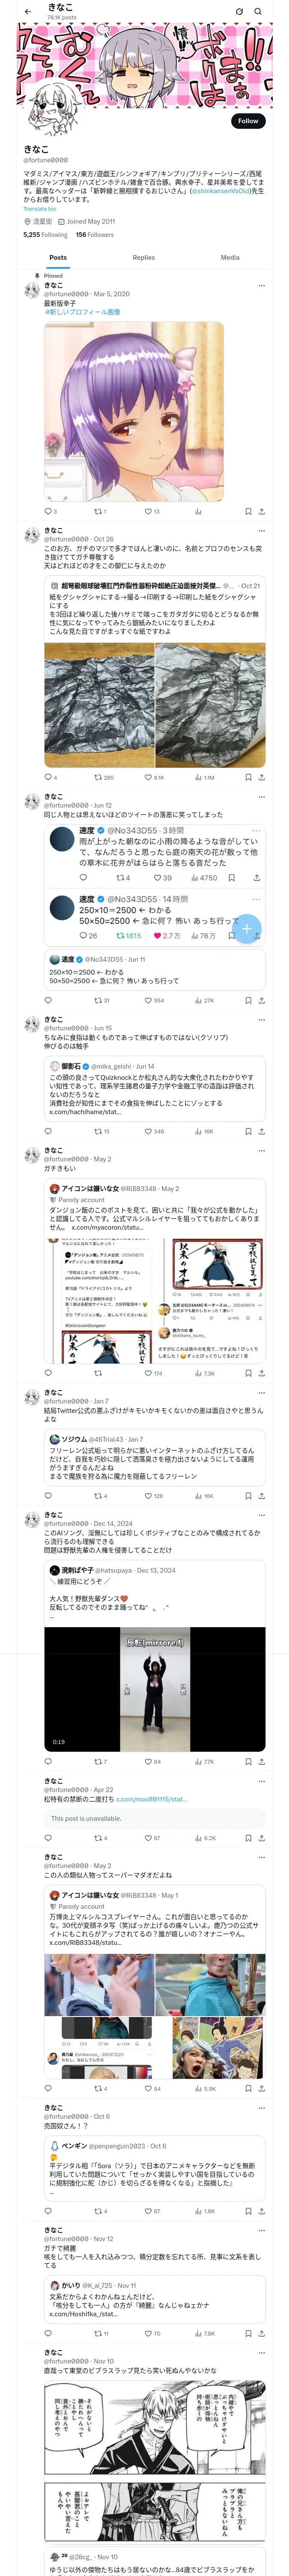The image size is (289, 2576).
Task: Follow the きなこ account
Action: tap(248, 121)
